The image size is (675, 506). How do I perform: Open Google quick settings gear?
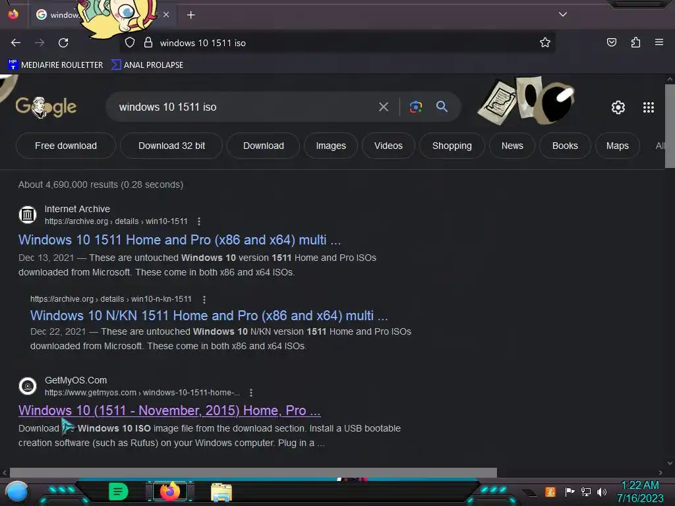click(618, 107)
